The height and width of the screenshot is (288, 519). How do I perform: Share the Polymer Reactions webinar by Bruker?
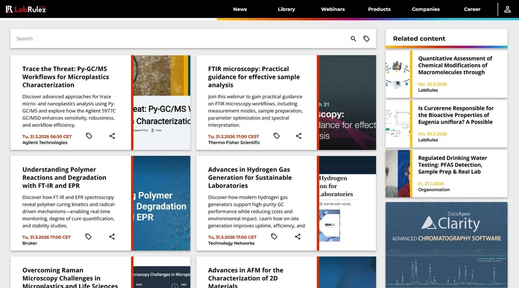point(112,237)
